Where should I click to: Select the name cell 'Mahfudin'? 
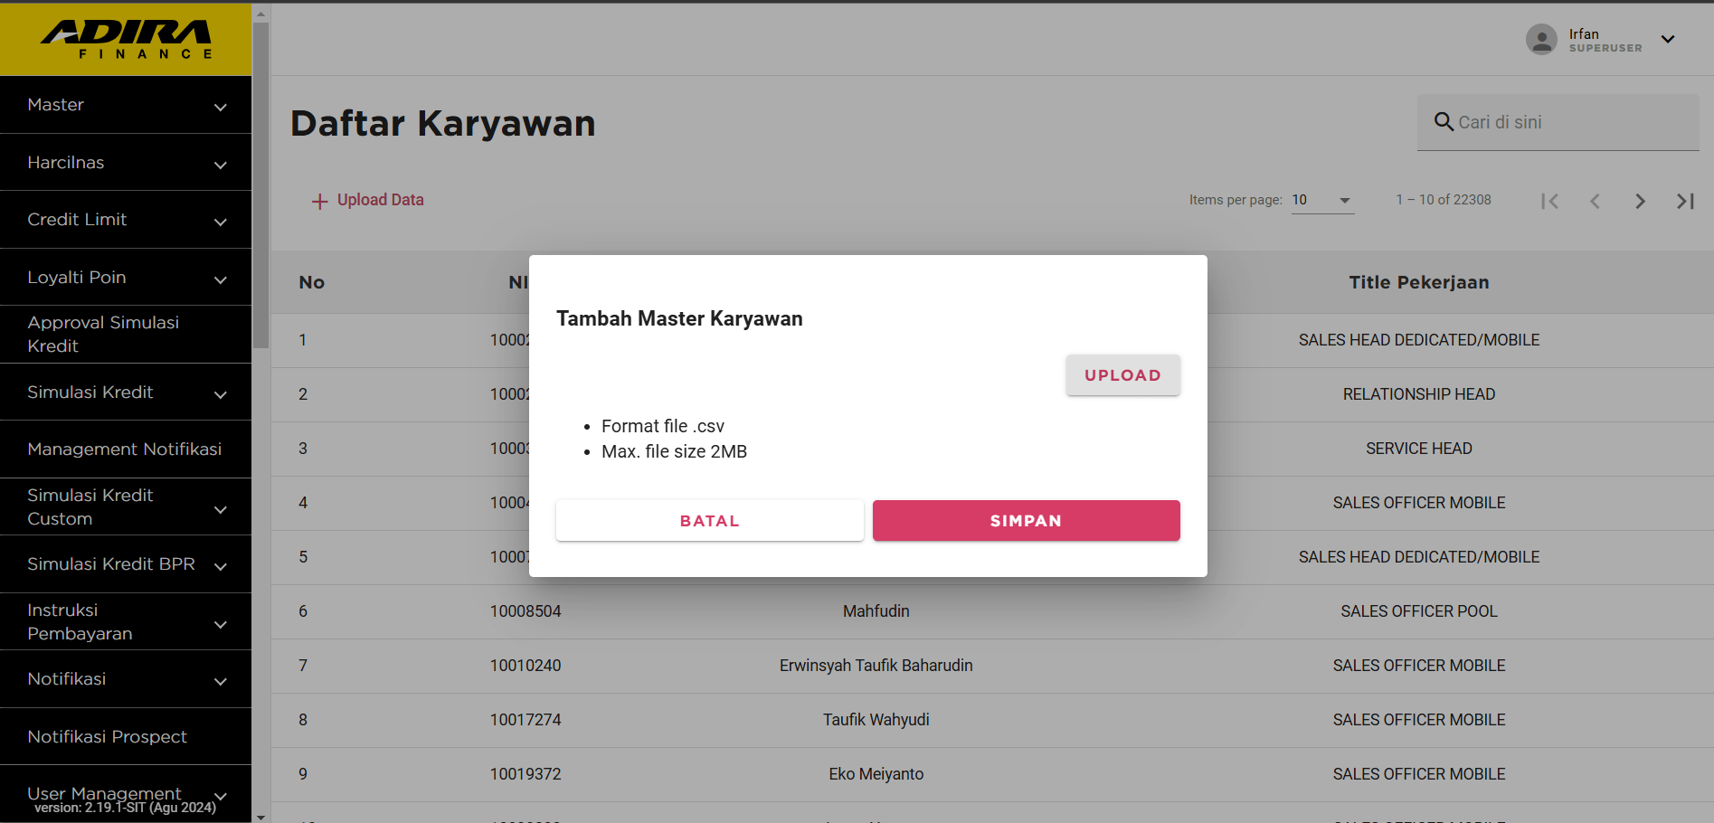pyautogui.click(x=876, y=611)
